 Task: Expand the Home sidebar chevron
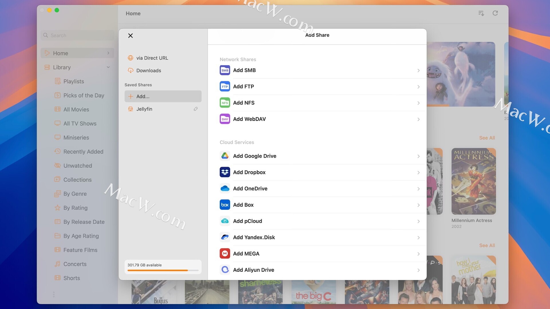tap(108, 53)
